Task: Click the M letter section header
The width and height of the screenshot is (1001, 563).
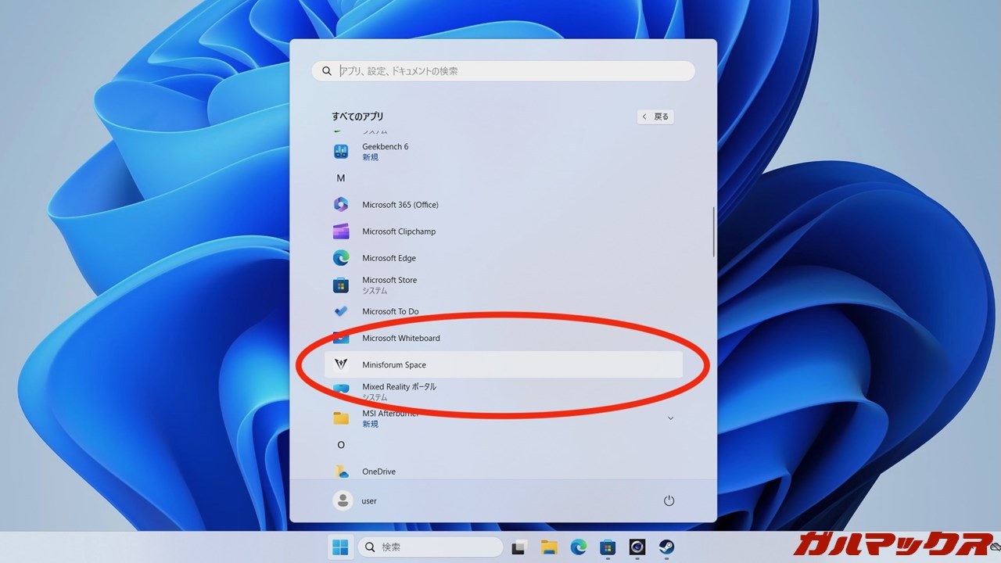Action: 341,178
